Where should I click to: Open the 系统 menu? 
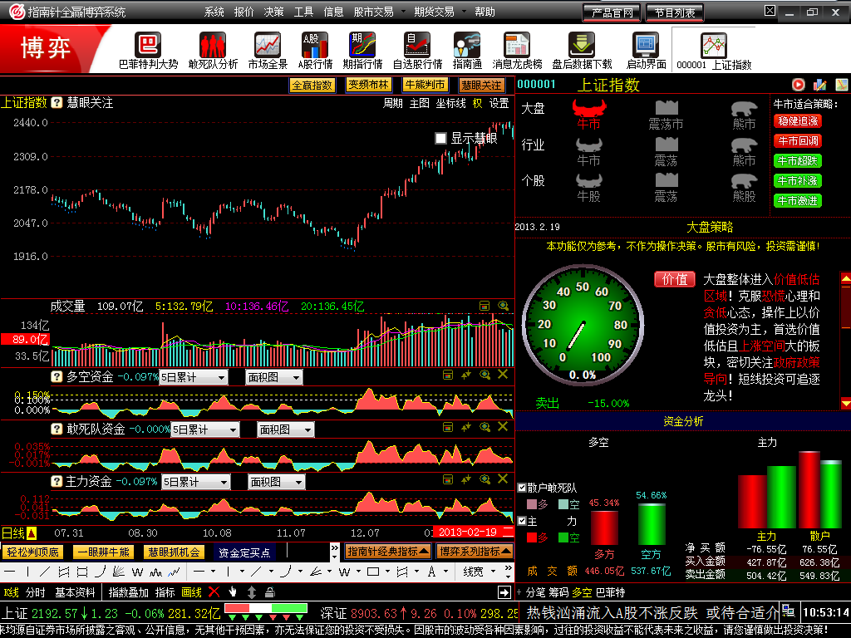click(214, 12)
